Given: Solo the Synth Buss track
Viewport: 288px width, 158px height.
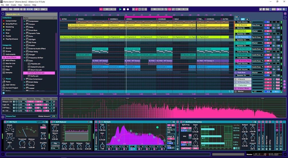Looking at the screenshot, I should point(274,31).
